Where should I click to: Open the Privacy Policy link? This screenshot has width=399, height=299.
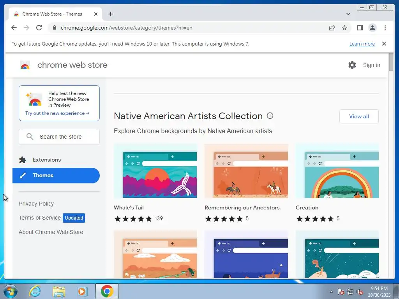(36, 204)
